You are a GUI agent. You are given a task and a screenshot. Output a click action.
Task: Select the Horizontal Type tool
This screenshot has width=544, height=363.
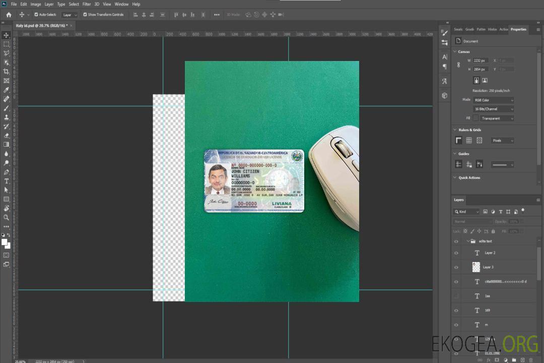click(x=6, y=181)
